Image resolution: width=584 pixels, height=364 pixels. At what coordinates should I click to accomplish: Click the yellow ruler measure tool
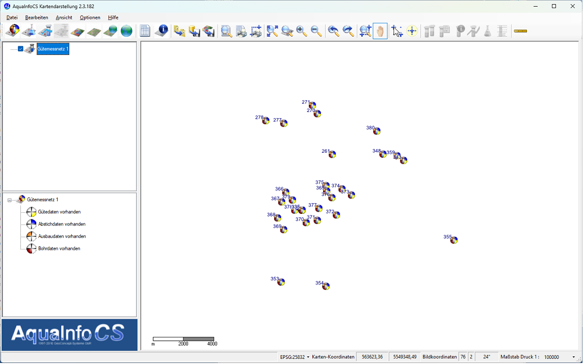pos(520,31)
